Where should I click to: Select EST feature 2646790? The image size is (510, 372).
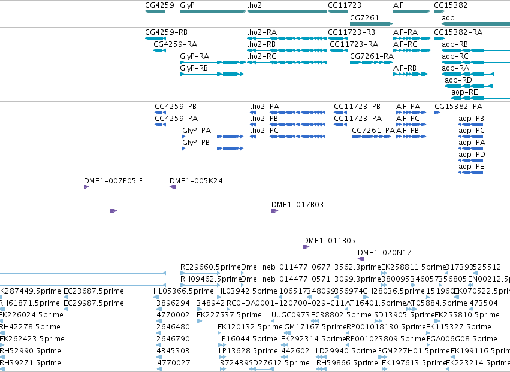[173, 339]
